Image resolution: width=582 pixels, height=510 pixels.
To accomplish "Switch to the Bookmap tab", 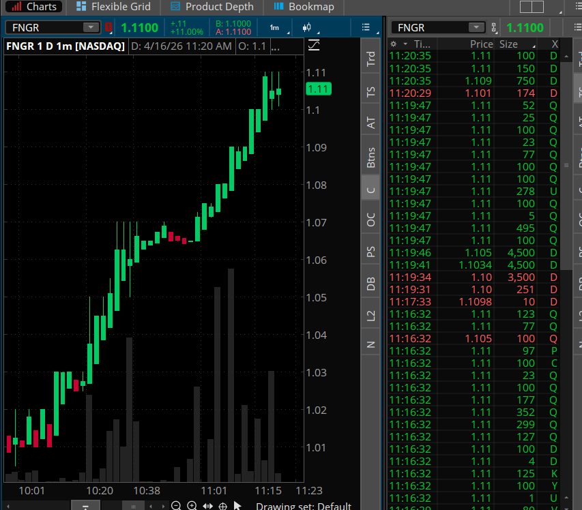I will click(x=304, y=7).
